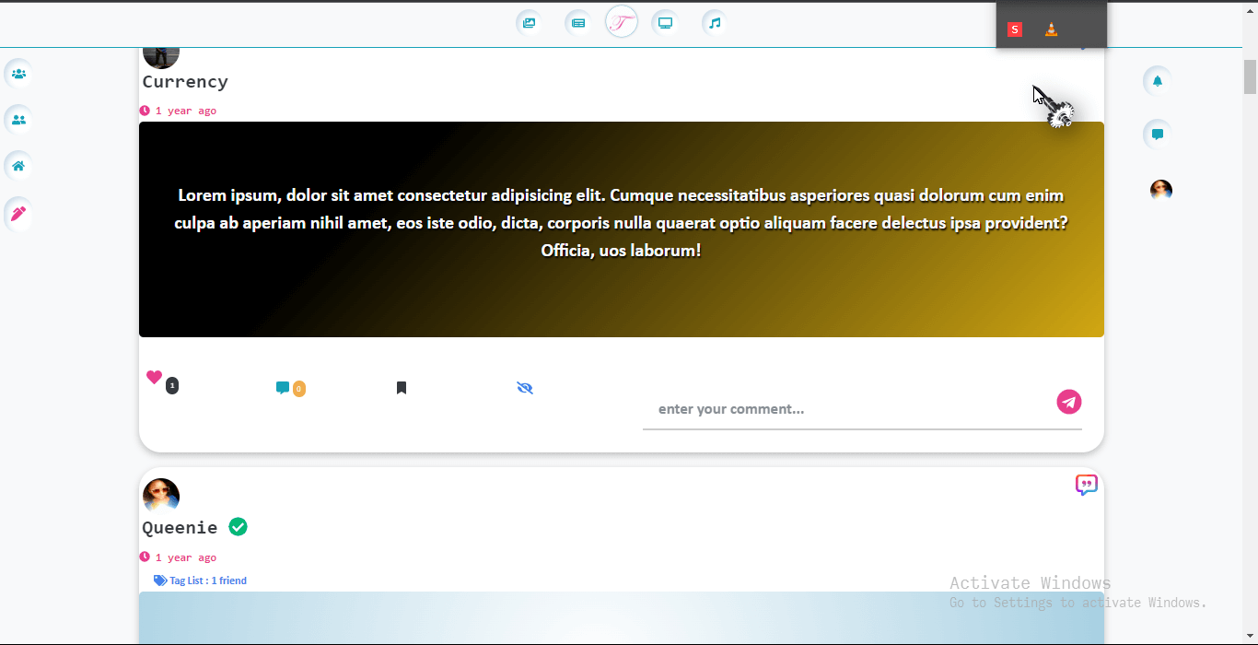Send comment with the pink paper plane button
Screen dimensions: 1258x645
coord(1069,402)
